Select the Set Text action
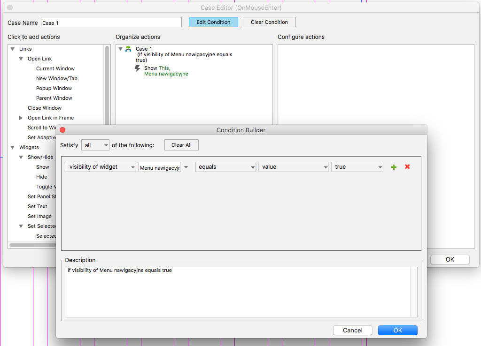 click(37, 206)
